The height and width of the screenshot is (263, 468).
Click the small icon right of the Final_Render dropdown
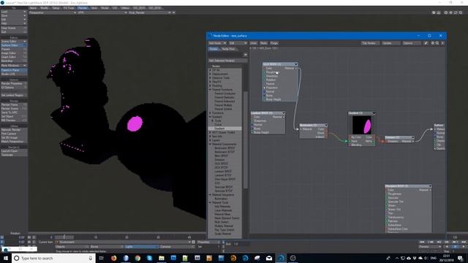tap(174, 12)
